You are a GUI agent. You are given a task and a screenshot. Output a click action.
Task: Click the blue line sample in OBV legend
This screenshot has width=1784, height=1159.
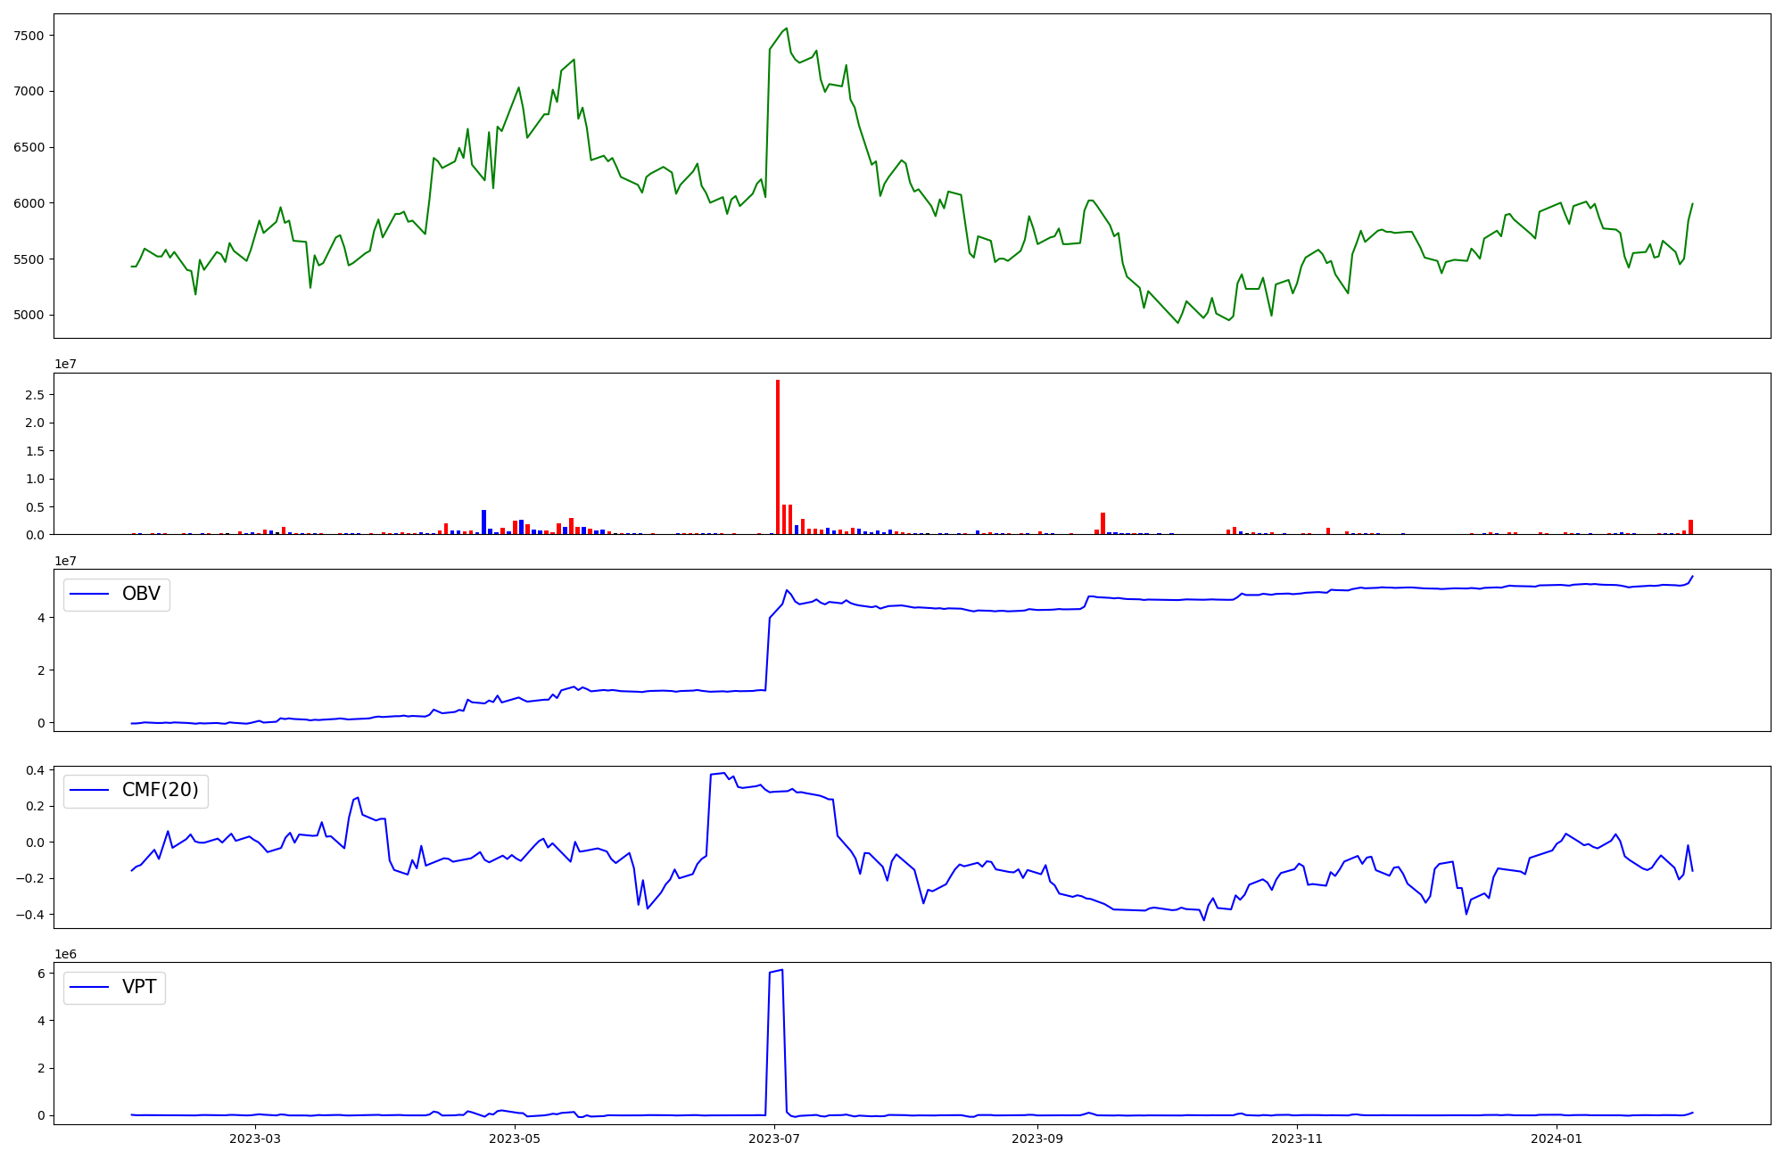89,594
